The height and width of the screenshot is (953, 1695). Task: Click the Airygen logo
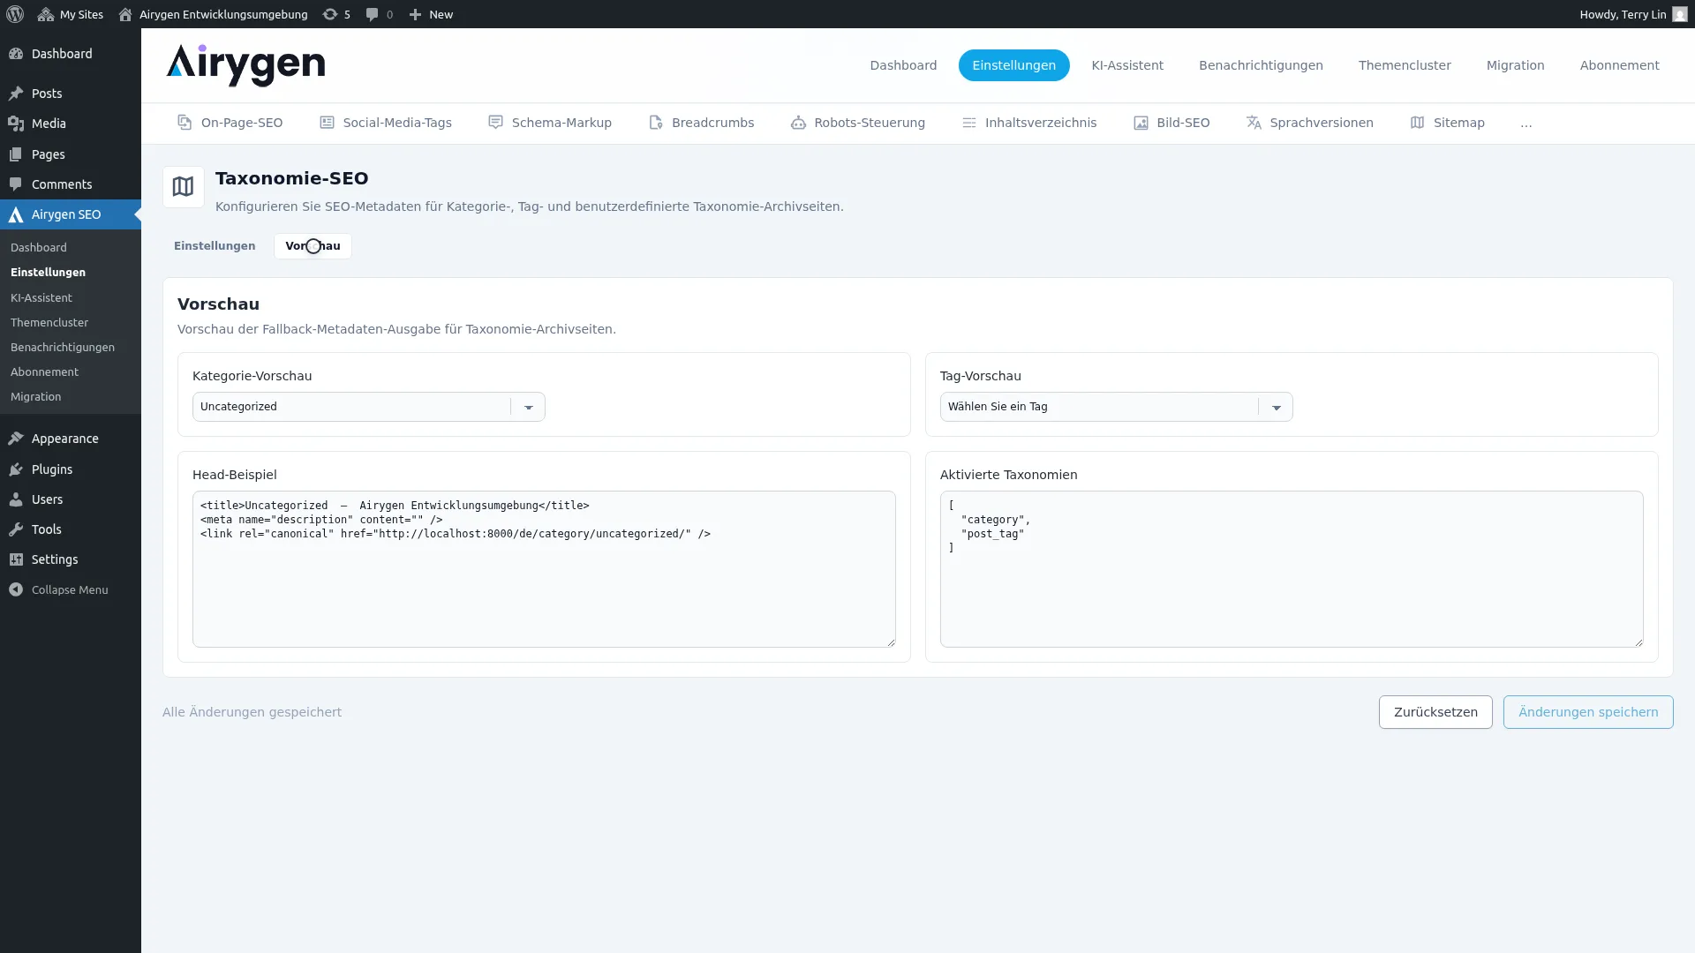tap(245, 65)
